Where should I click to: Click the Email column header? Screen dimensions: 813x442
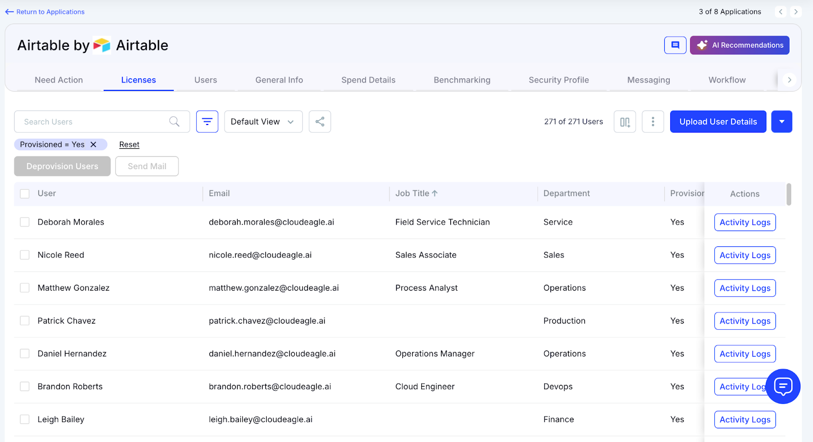[x=219, y=193]
